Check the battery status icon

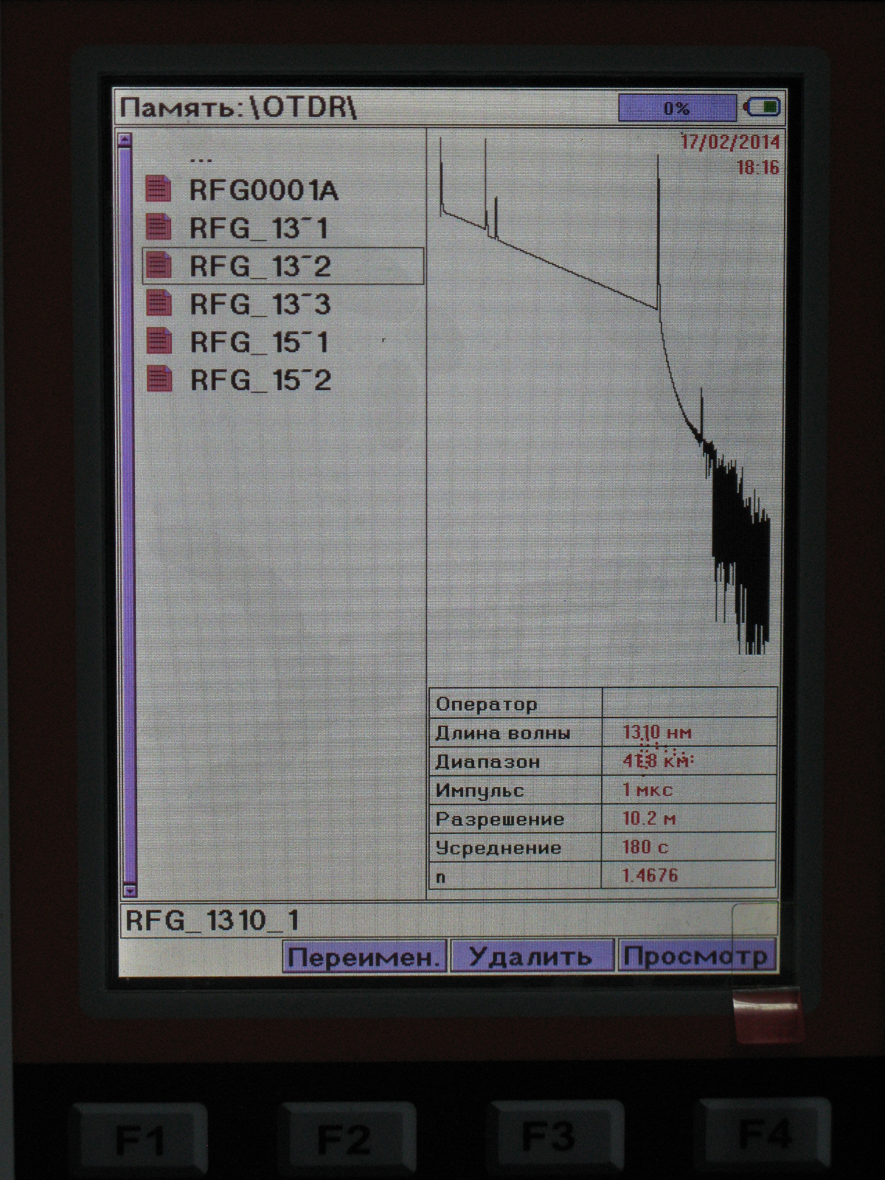(762, 108)
